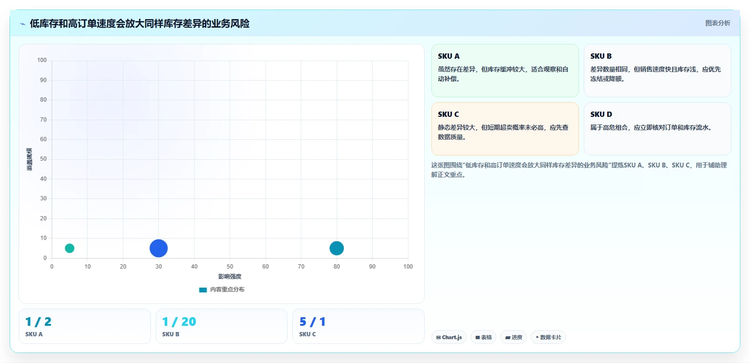Click the SKU D description 属于高危组合
The height and width of the screenshot is (363, 750).
coord(652,127)
